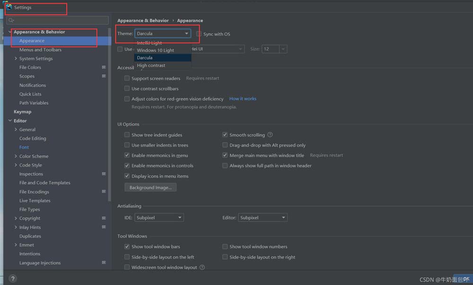Click the project-level icon beside Inspections
This screenshot has height=285, width=473.
pos(104,174)
